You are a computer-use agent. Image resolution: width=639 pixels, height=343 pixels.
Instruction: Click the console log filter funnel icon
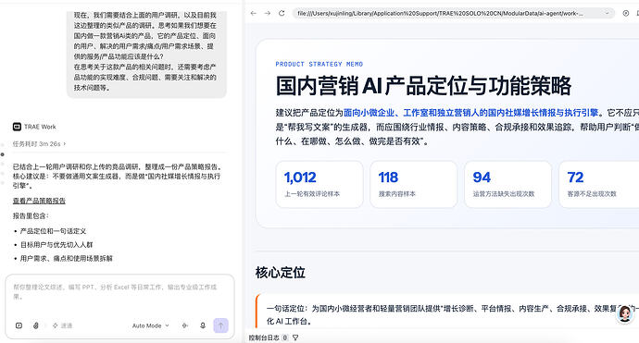pyautogui.click(x=295, y=337)
